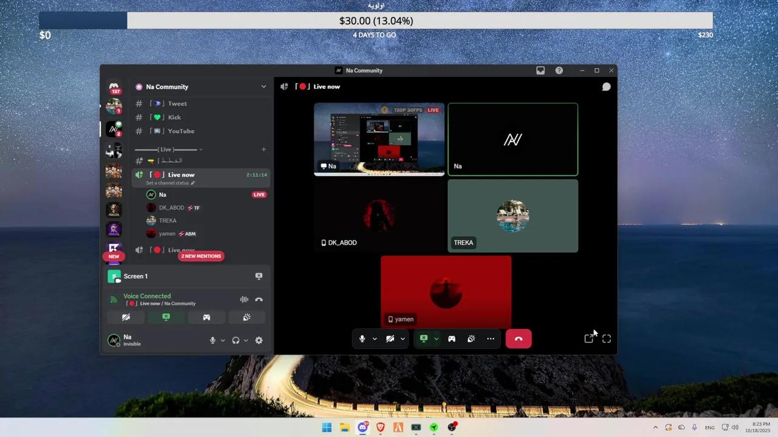Viewport: 778px width, 437px height.
Task: Show the voice channel chat bubble
Action: pyautogui.click(x=606, y=87)
